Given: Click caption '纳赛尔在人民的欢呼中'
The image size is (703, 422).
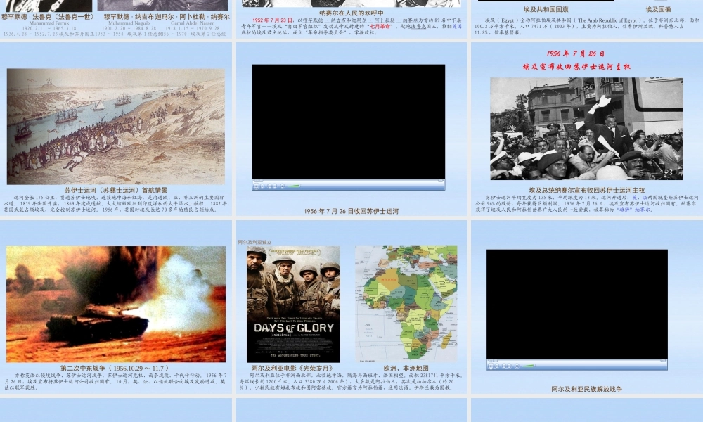Looking at the screenshot, I should (351, 13).
